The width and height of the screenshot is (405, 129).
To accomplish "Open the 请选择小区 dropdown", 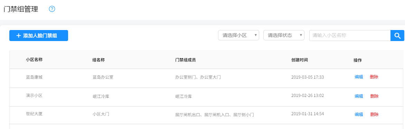I will [x=239, y=35].
